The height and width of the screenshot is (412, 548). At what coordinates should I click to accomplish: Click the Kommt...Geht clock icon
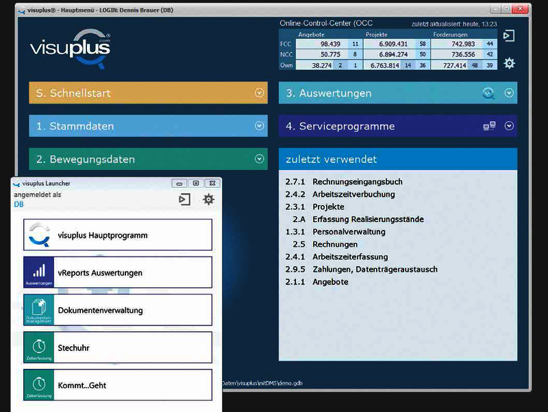point(39,385)
